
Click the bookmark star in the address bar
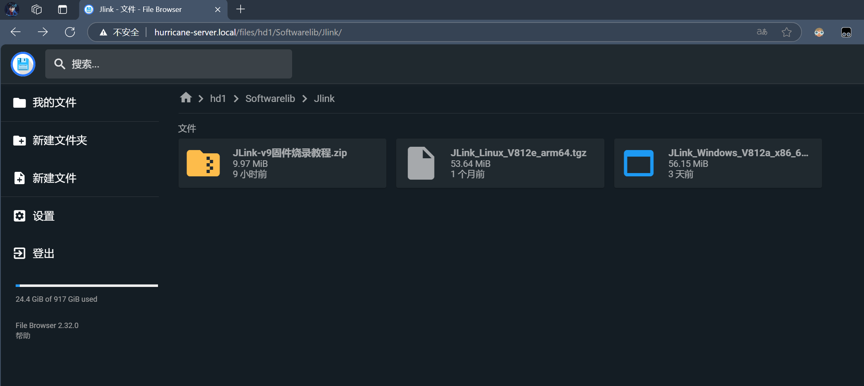tap(787, 32)
